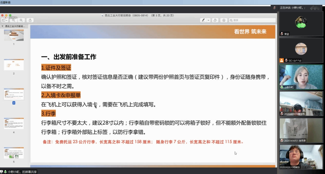Click the microphone icon in screen sharing bar
Image resolution: width=325 pixels, height=174 pixels.
pyautogui.click(x=5, y=172)
